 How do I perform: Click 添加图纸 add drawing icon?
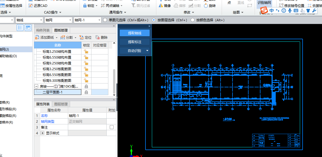(37, 38)
